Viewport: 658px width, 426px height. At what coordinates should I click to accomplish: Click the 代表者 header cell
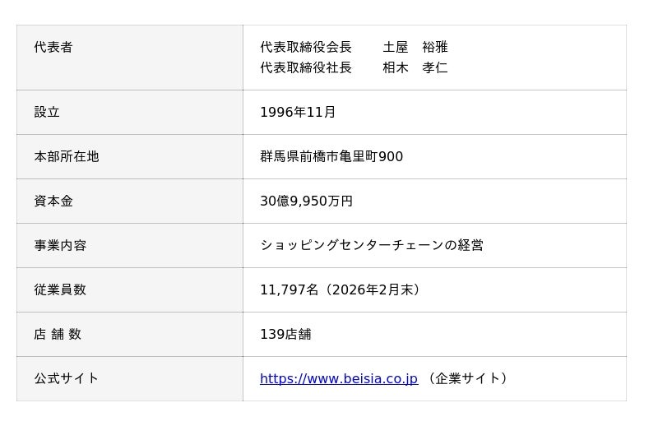130,58
